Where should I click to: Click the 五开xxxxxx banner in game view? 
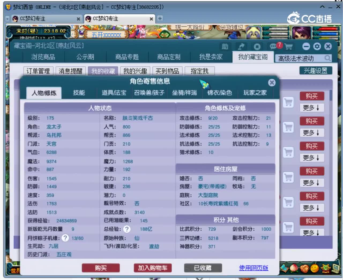(x=106, y=35)
